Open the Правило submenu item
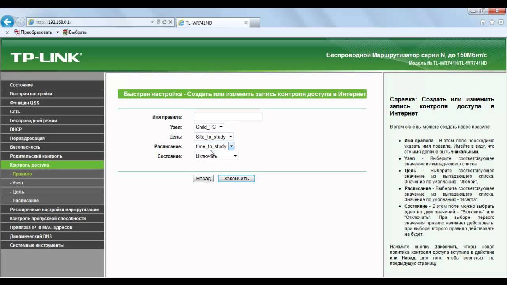The height and width of the screenshot is (285, 507). click(x=52, y=174)
